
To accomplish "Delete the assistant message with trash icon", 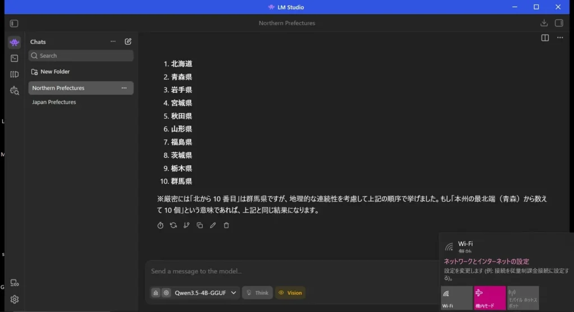I will click(x=226, y=225).
